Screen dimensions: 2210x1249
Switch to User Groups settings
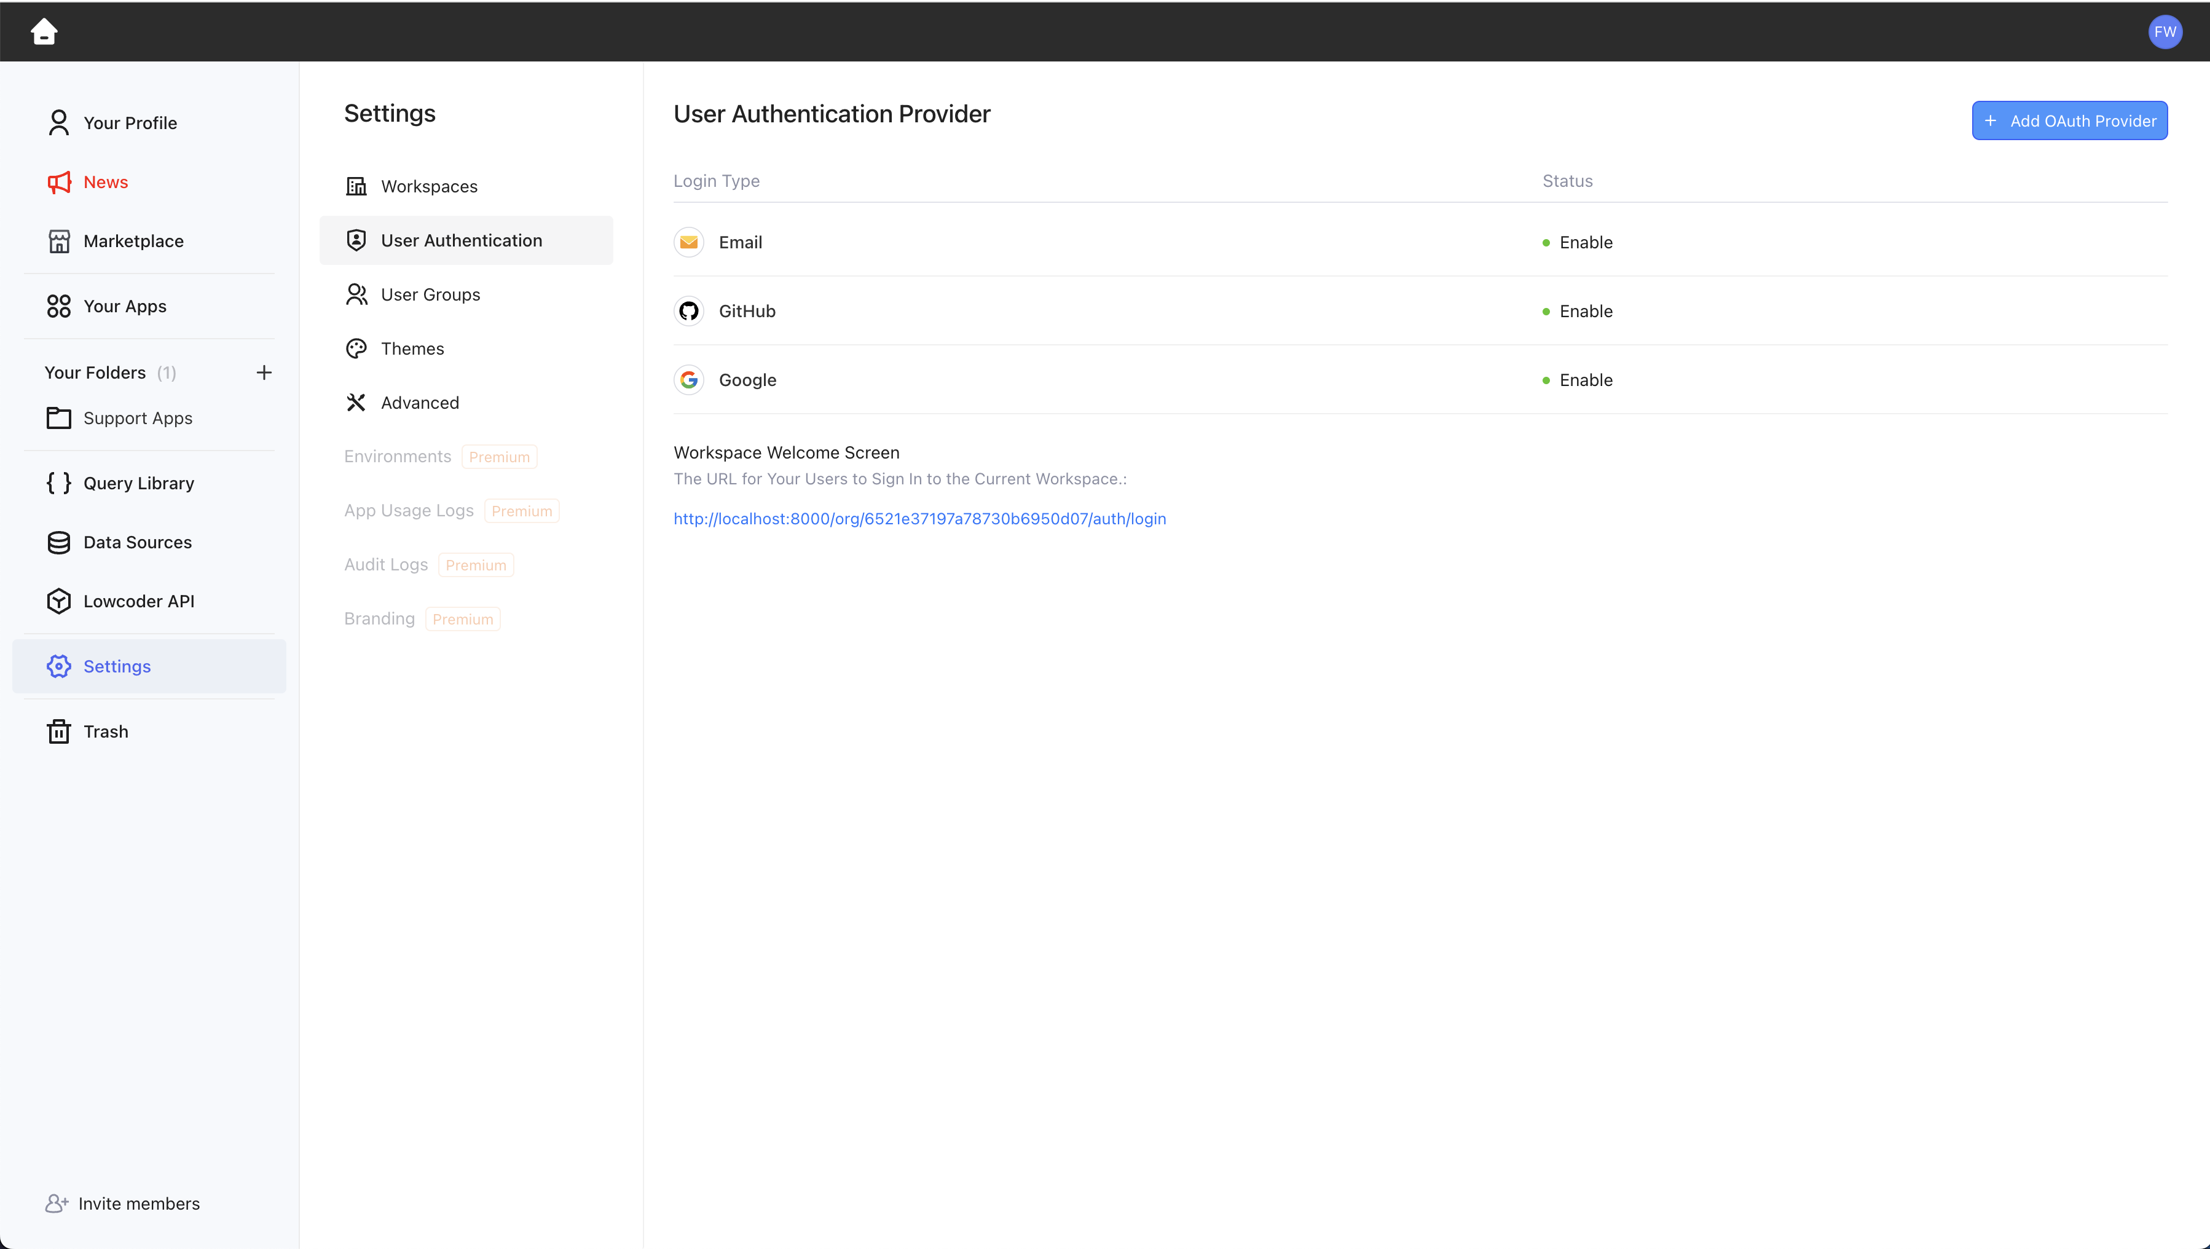pos(430,294)
